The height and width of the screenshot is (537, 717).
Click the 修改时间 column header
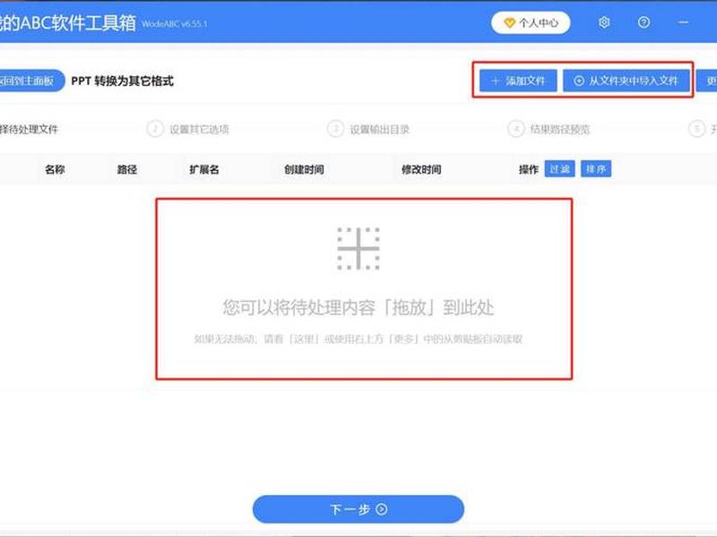pyautogui.click(x=421, y=169)
